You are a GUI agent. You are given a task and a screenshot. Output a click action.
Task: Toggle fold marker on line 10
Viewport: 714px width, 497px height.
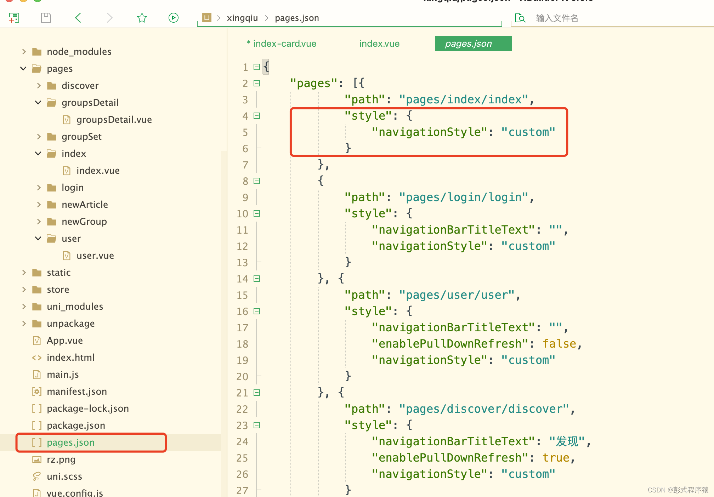click(257, 213)
